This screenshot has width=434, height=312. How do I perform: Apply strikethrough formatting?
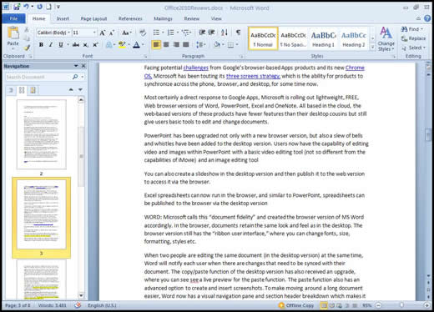click(x=75, y=45)
